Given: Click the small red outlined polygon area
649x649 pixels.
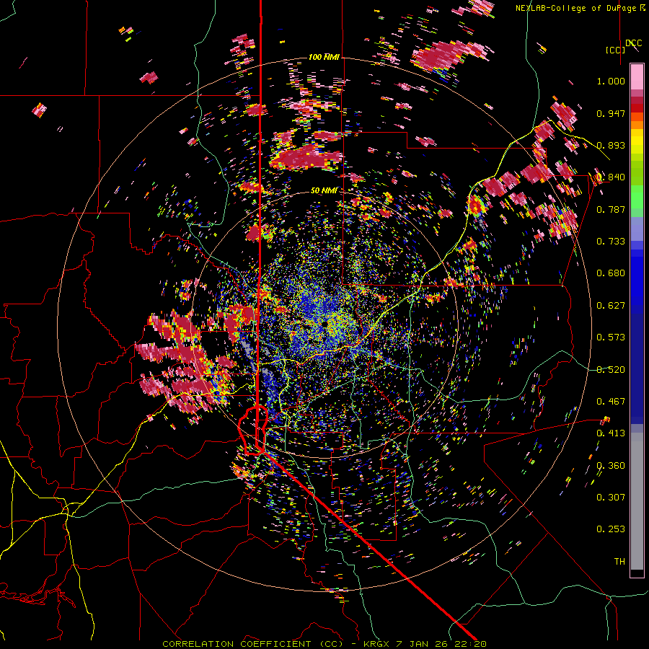Looking at the screenshot, I should click(x=253, y=431).
